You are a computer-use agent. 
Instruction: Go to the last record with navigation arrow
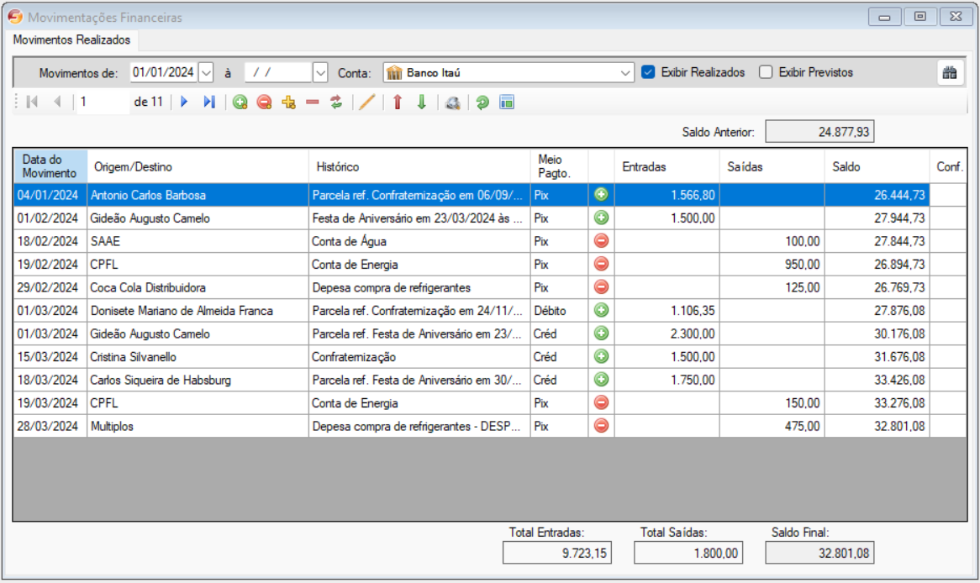pyautogui.click(x=209, y=102)
